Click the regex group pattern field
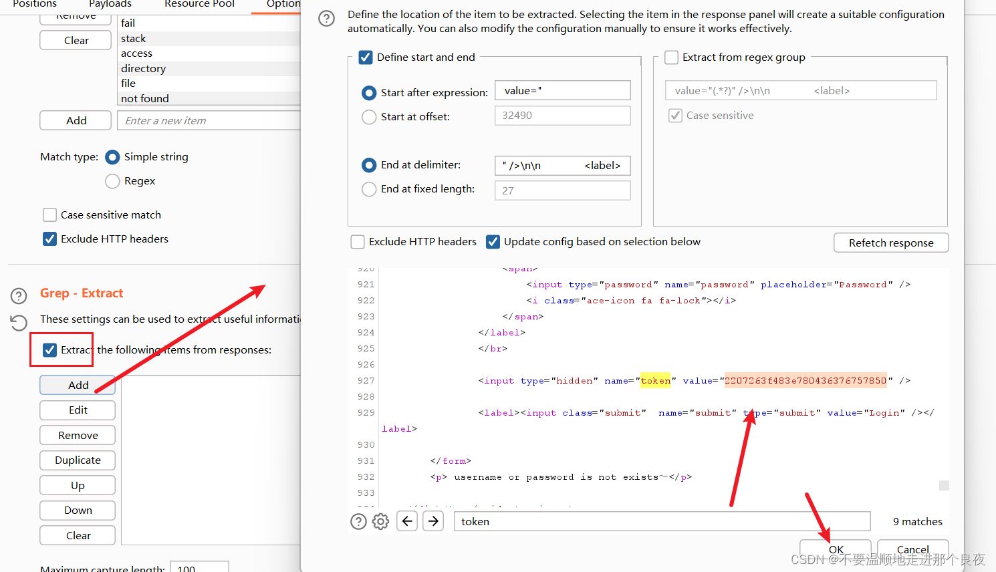Screen dimensions: 996x572 coord(801,90)
